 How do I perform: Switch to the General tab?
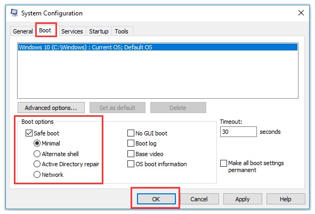pyautogui.click(x=23, y=31)
